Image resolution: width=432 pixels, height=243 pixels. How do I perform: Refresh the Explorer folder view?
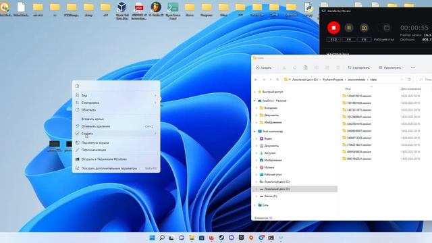tap(409, 80)
